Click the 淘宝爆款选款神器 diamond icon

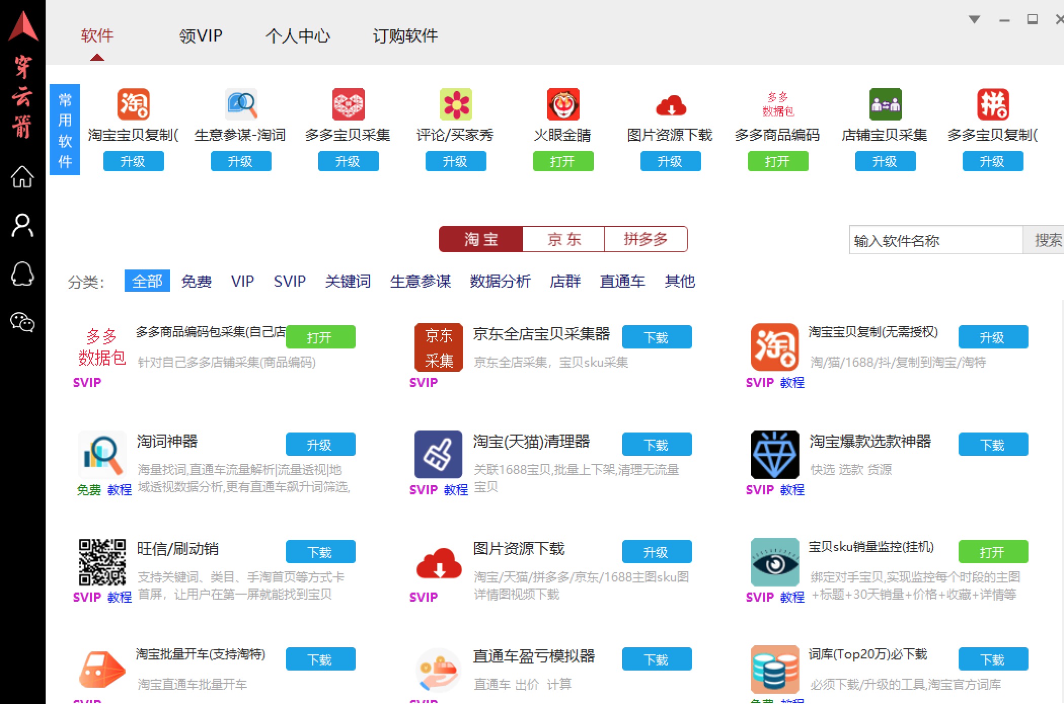(x=775, y=455)
